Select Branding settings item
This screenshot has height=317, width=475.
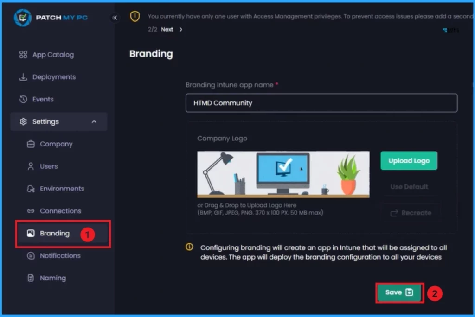[x=63, y=234]
